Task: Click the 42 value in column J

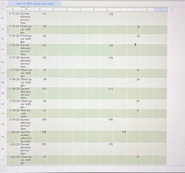Action: click(x=138, y=36)
